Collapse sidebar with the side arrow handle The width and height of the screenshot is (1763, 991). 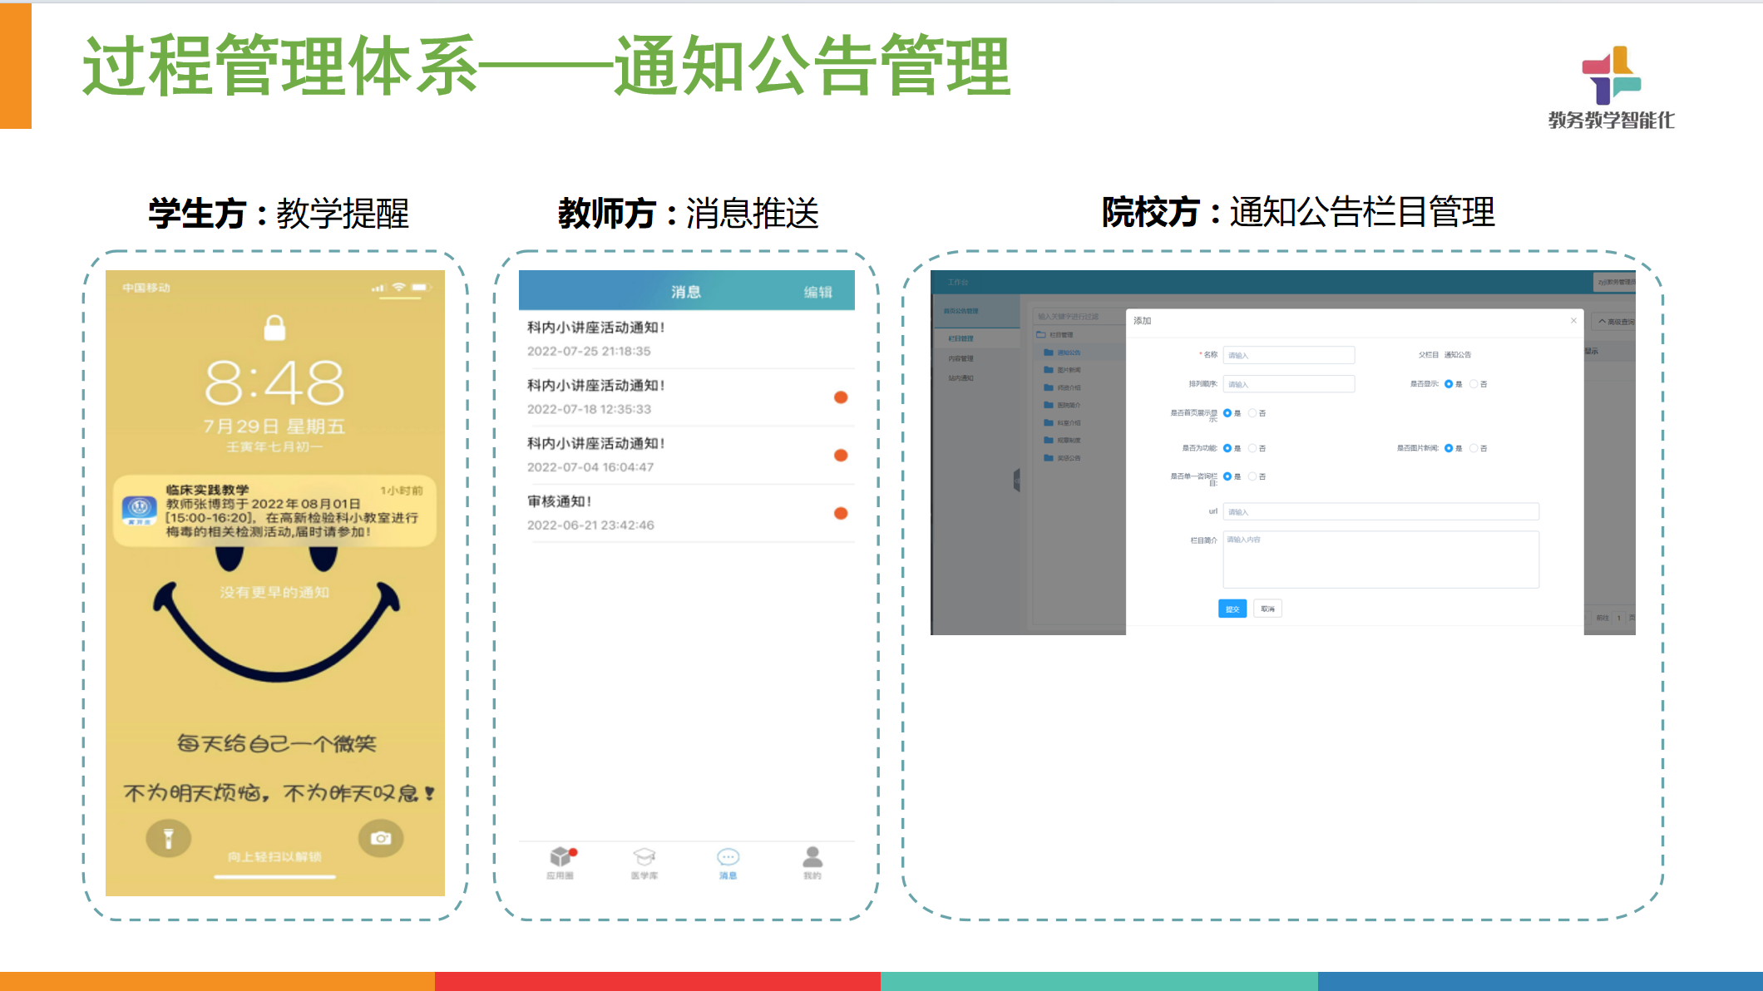1016,480
